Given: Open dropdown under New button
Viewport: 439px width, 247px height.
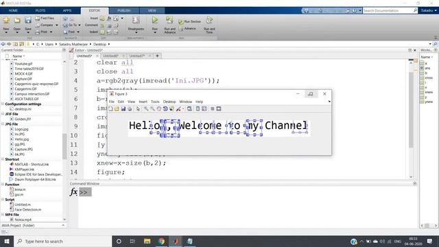Looking at the screenshot, I should [6, 32].
